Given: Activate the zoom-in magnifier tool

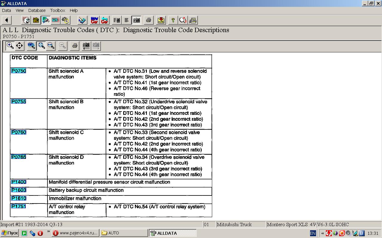Looking at the screenshot, I should pyautogui.click(x=10, y=46).
